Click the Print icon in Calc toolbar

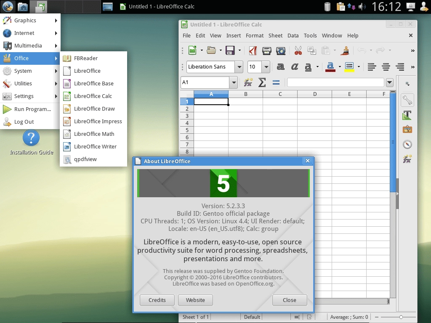(x=266, y=50)
